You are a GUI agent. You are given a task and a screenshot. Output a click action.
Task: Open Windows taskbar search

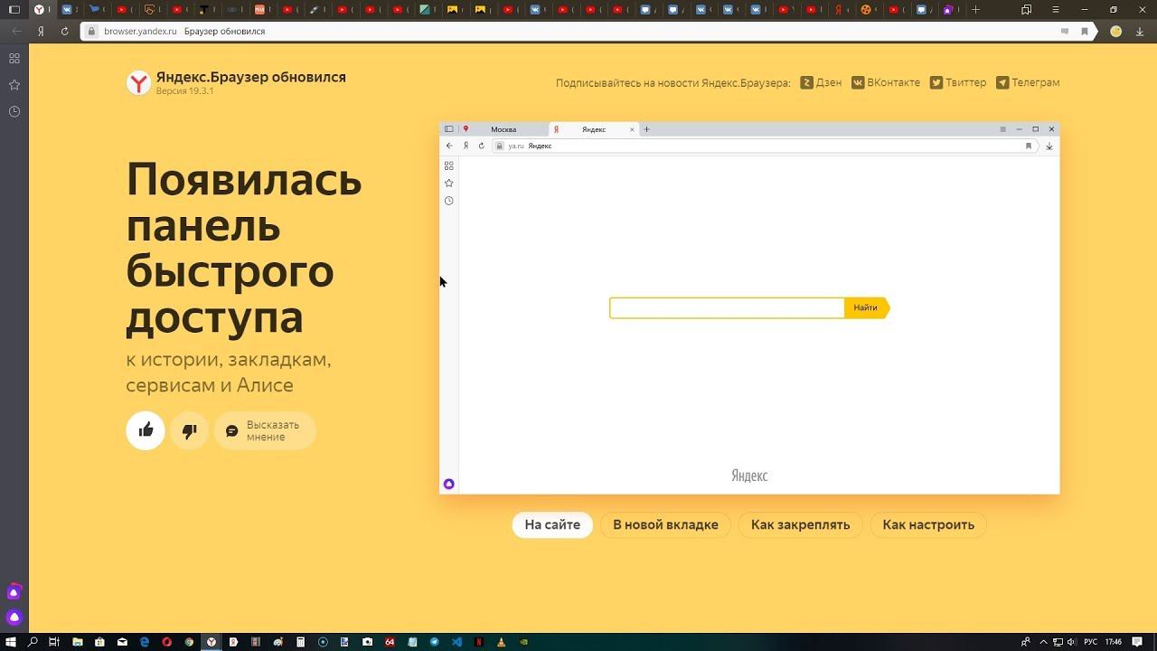pyautogui.click(x=33, y=642)
